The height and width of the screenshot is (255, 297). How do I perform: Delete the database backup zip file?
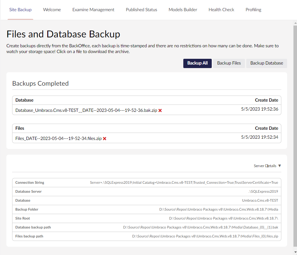(160, 111)
